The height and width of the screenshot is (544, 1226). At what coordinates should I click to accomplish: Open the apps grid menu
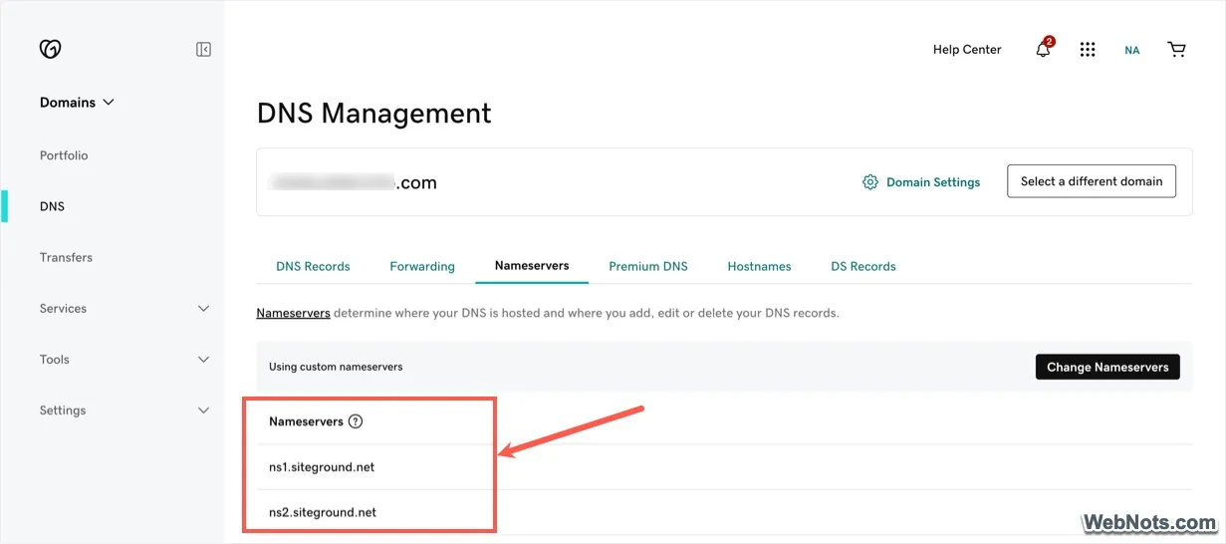(1088, 50)
